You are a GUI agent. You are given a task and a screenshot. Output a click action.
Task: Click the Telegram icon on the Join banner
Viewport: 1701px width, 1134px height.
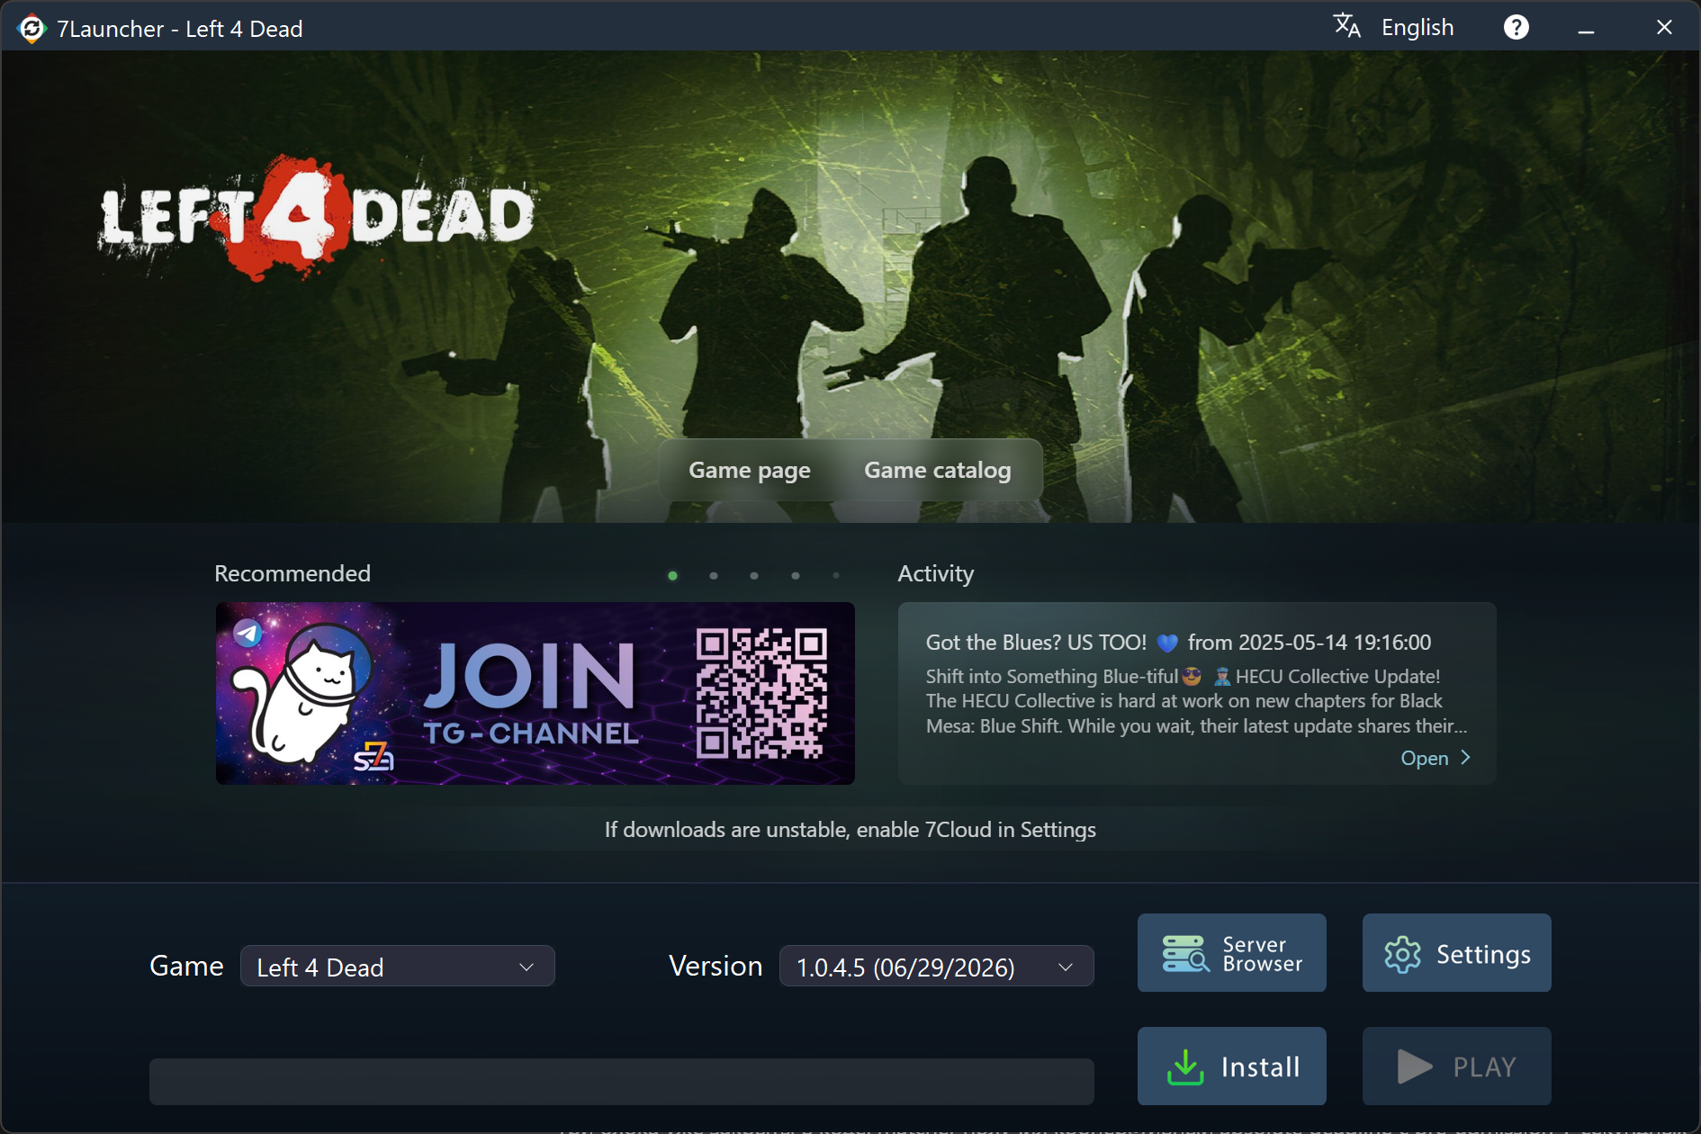tap(247, 633)
